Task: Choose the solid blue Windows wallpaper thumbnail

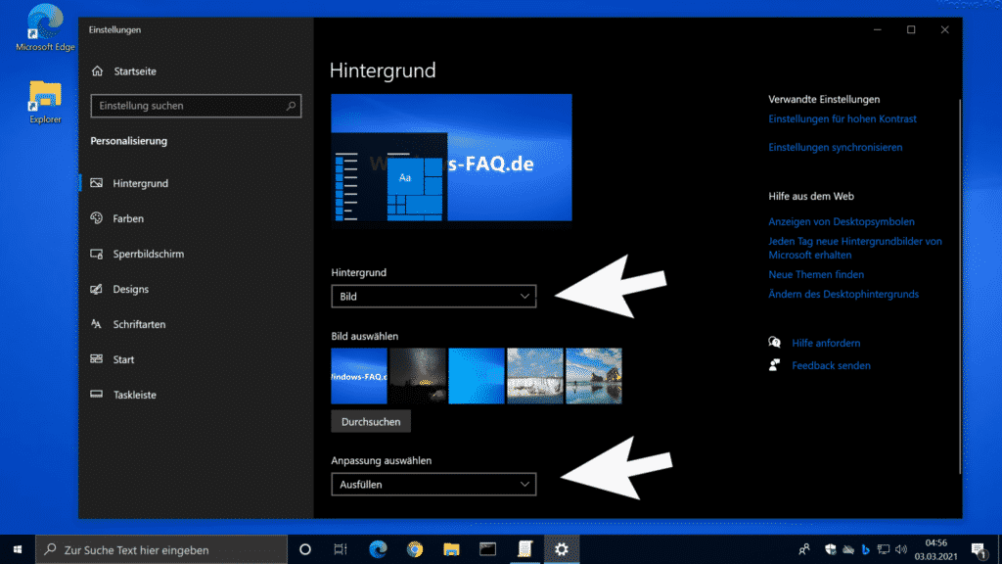Action: tap(477, 376)
